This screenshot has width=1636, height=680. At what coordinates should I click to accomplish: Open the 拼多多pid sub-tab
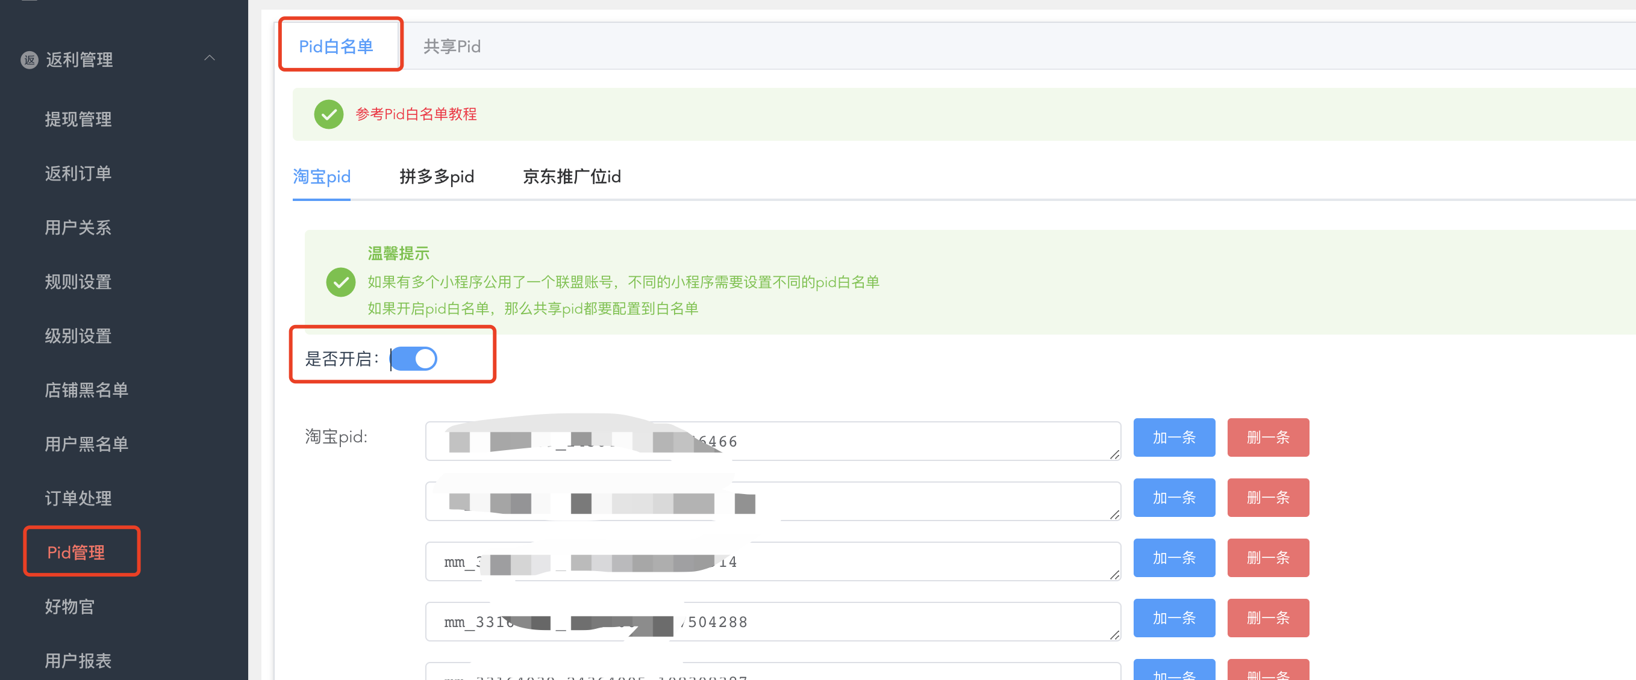point(436,176)
